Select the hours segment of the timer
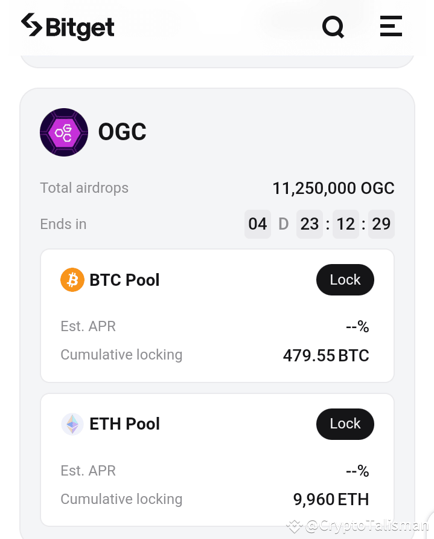The image size is (434, 539). 309,224
